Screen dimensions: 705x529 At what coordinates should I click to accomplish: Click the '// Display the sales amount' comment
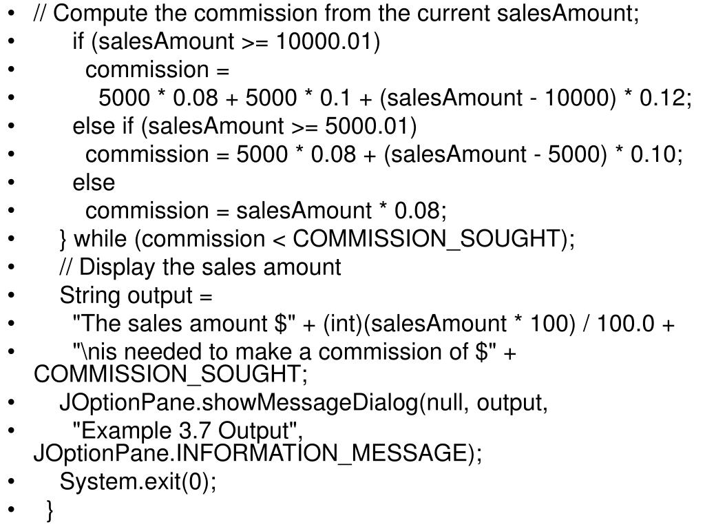(x=200, y=267)
